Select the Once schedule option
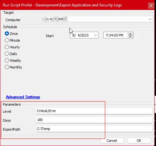This screenshot has height=146, width=156. 11,34
